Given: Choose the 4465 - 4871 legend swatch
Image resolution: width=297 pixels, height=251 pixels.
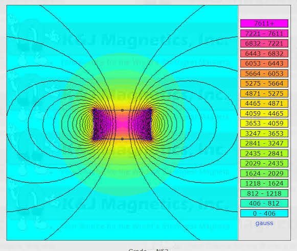Looking at the screenshot, I should point(264,104).
